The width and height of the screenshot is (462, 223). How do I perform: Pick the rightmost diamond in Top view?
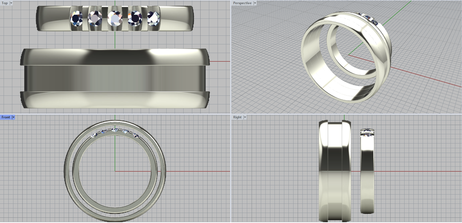pyautogui.click(x=153, y=18)
